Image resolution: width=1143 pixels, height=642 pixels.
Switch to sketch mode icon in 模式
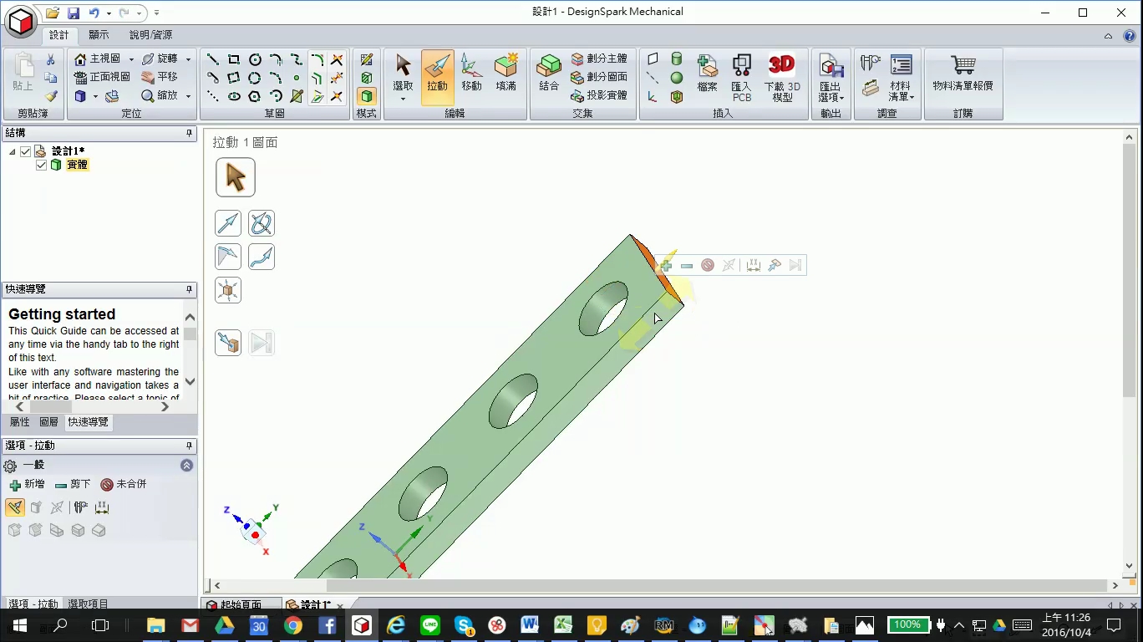pos(366,59)
